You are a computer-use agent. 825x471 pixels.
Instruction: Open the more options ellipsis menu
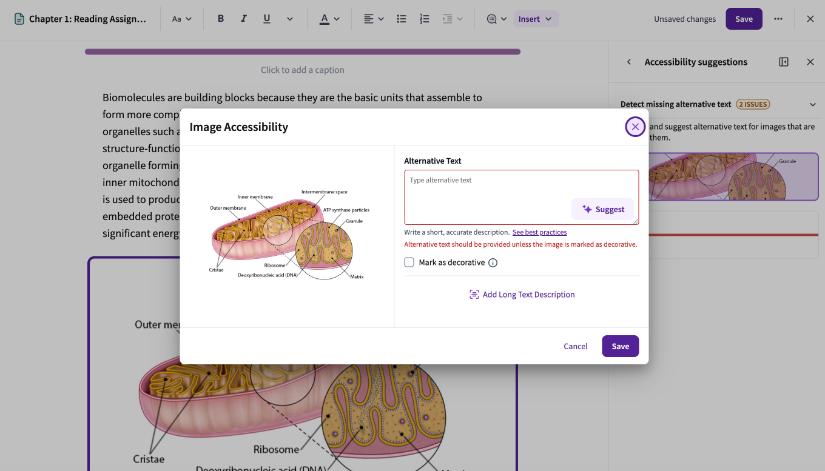point(778,19)
